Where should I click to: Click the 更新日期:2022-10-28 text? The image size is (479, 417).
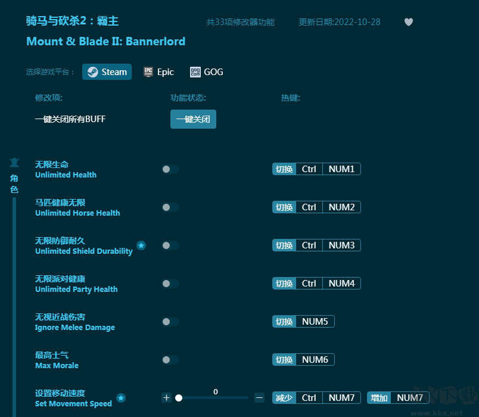340,22
